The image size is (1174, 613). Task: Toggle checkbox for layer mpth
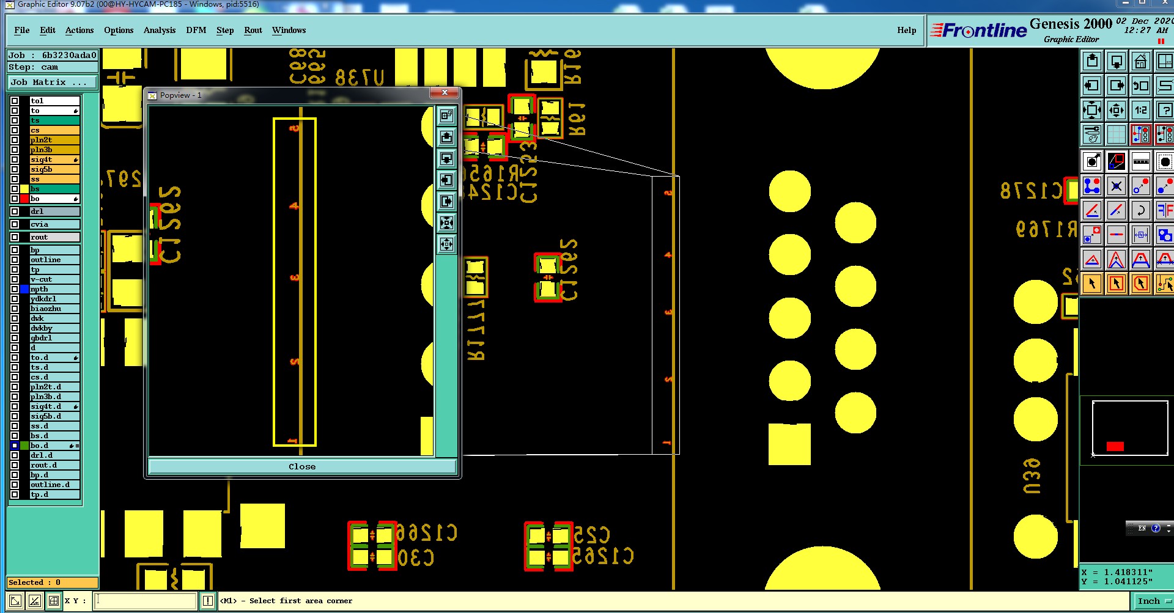click(15, 289)
